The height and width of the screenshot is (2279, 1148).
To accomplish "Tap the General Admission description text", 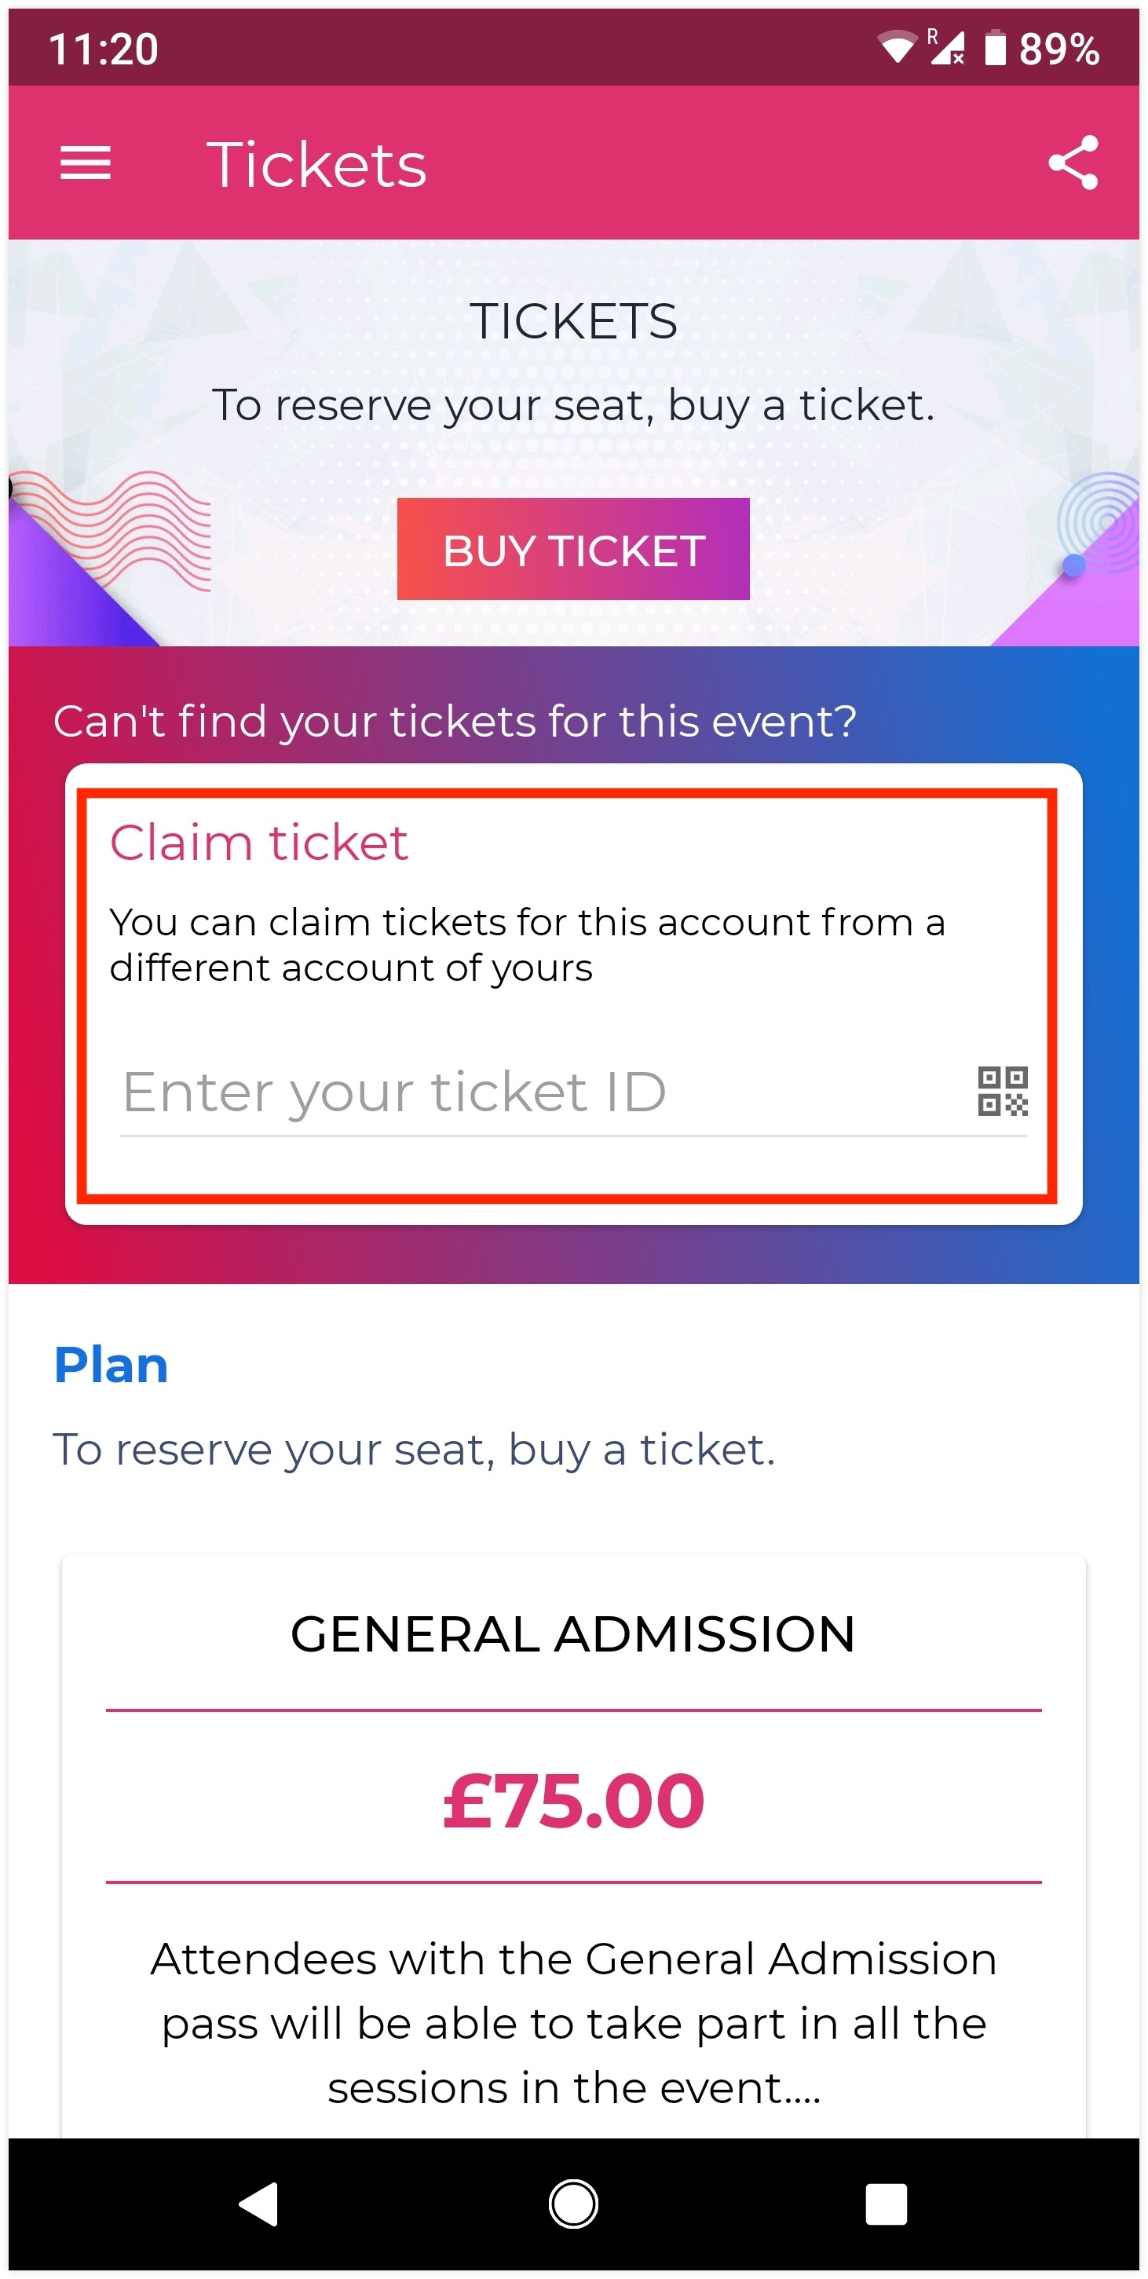I will [573, 2022].
